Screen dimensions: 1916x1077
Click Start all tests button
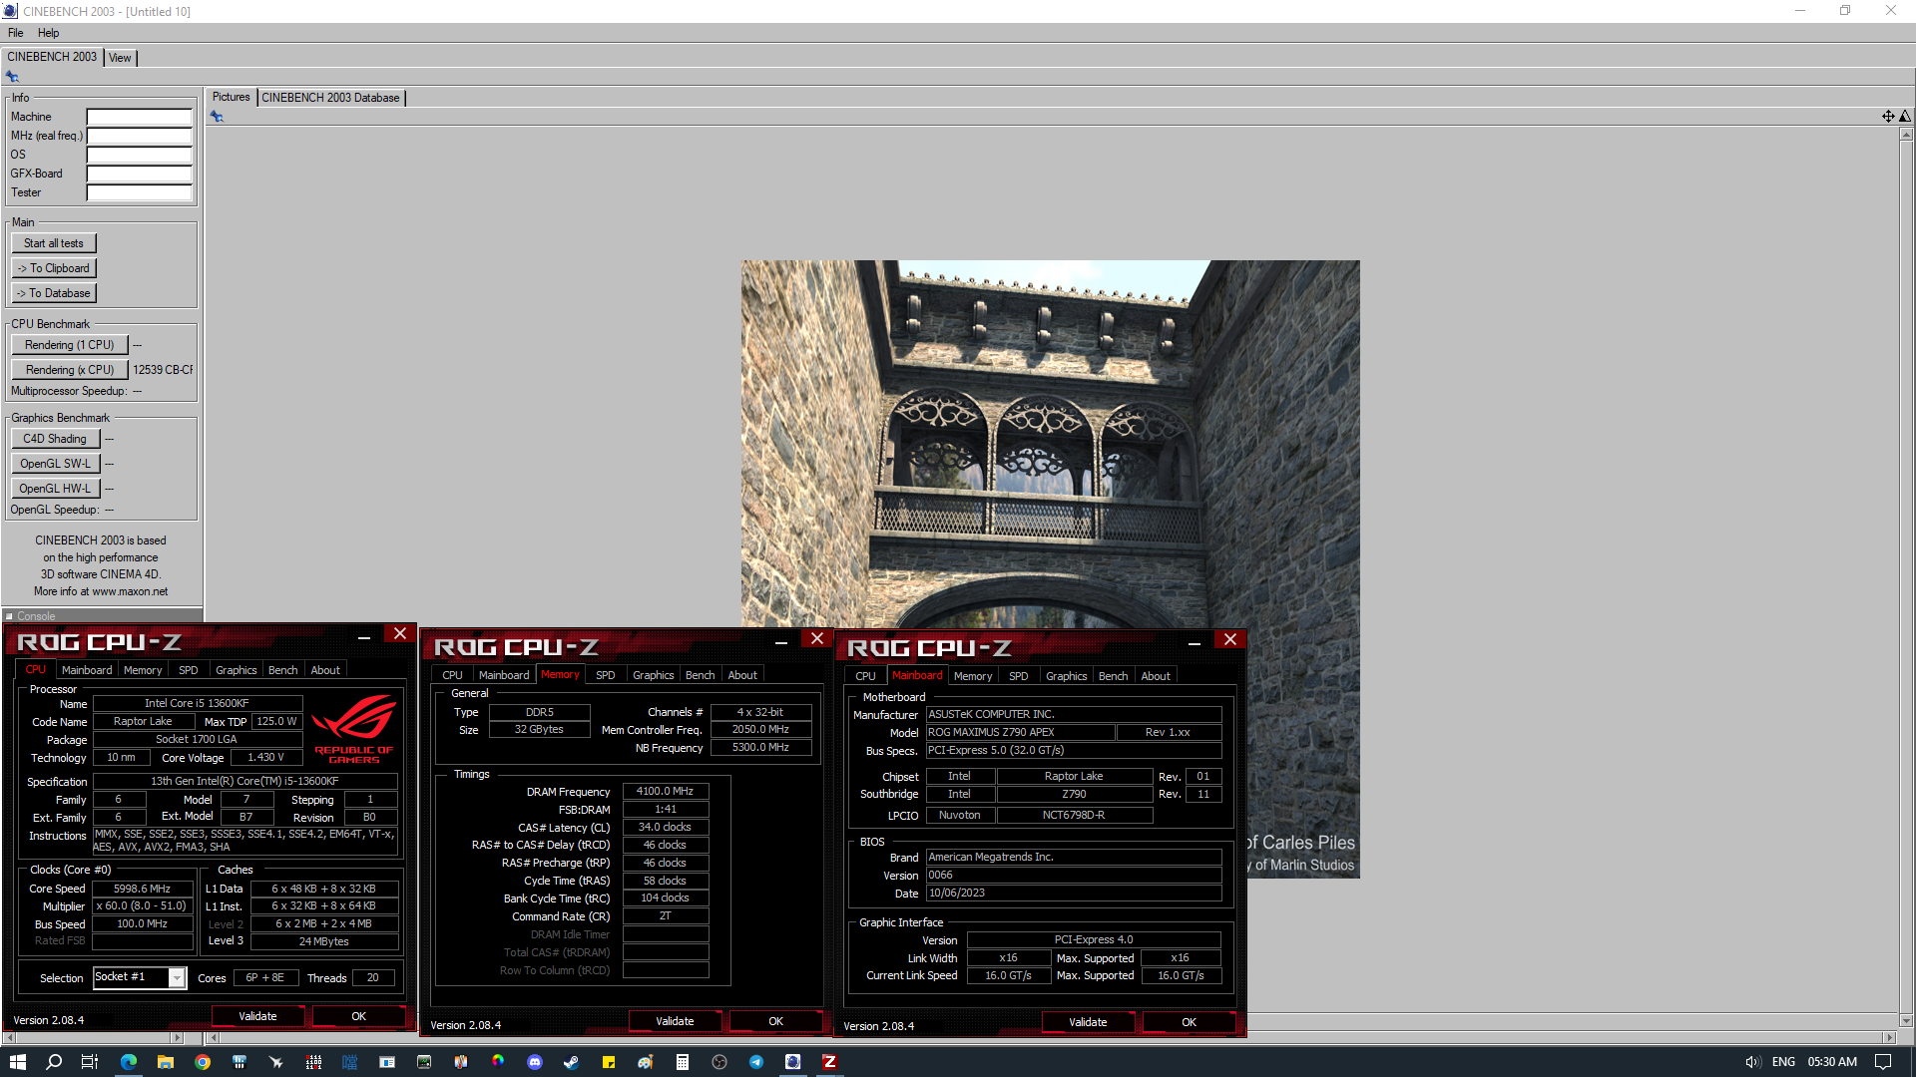(54, 243)
